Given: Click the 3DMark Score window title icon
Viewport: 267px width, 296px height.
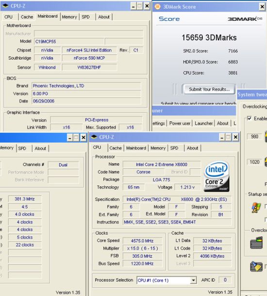Looking at the screenshot, I should [157, 7].
